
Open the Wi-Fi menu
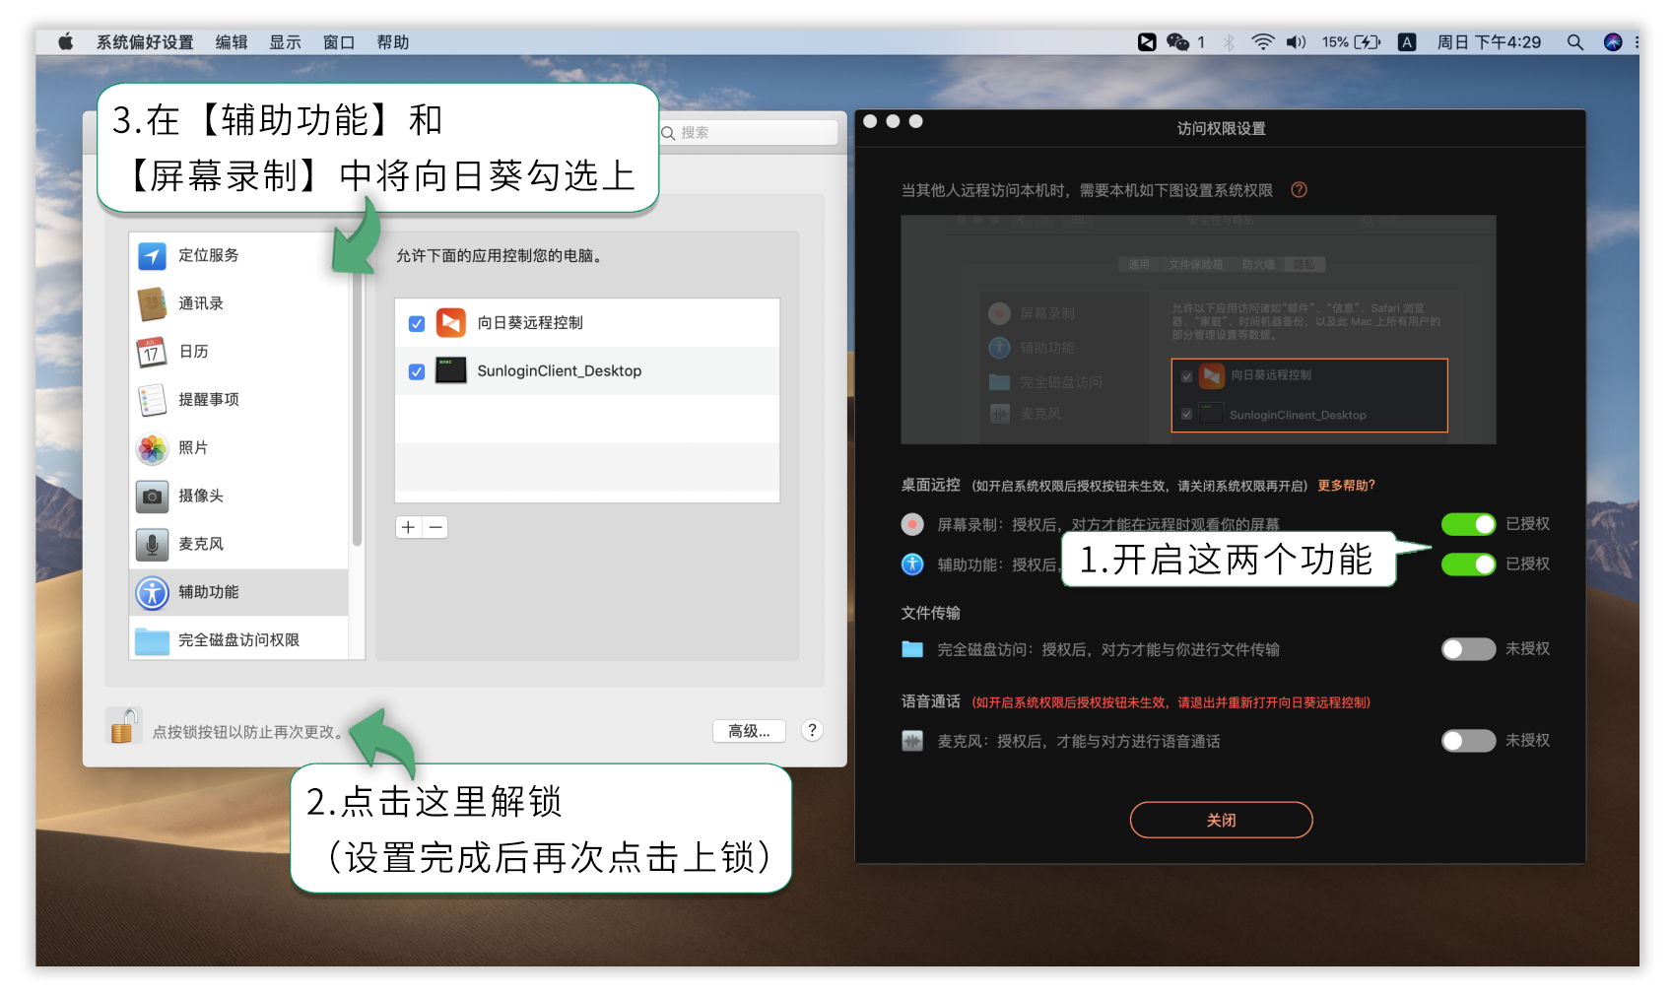pos(1262,41)
